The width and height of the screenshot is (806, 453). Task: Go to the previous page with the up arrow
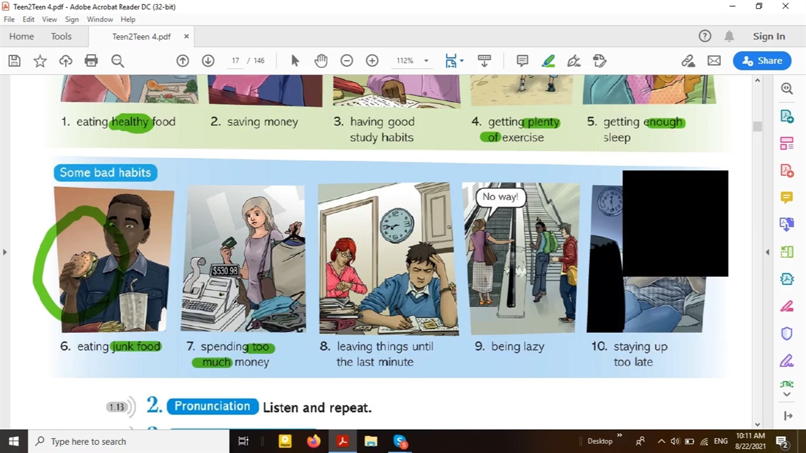(x=183, y=61)
